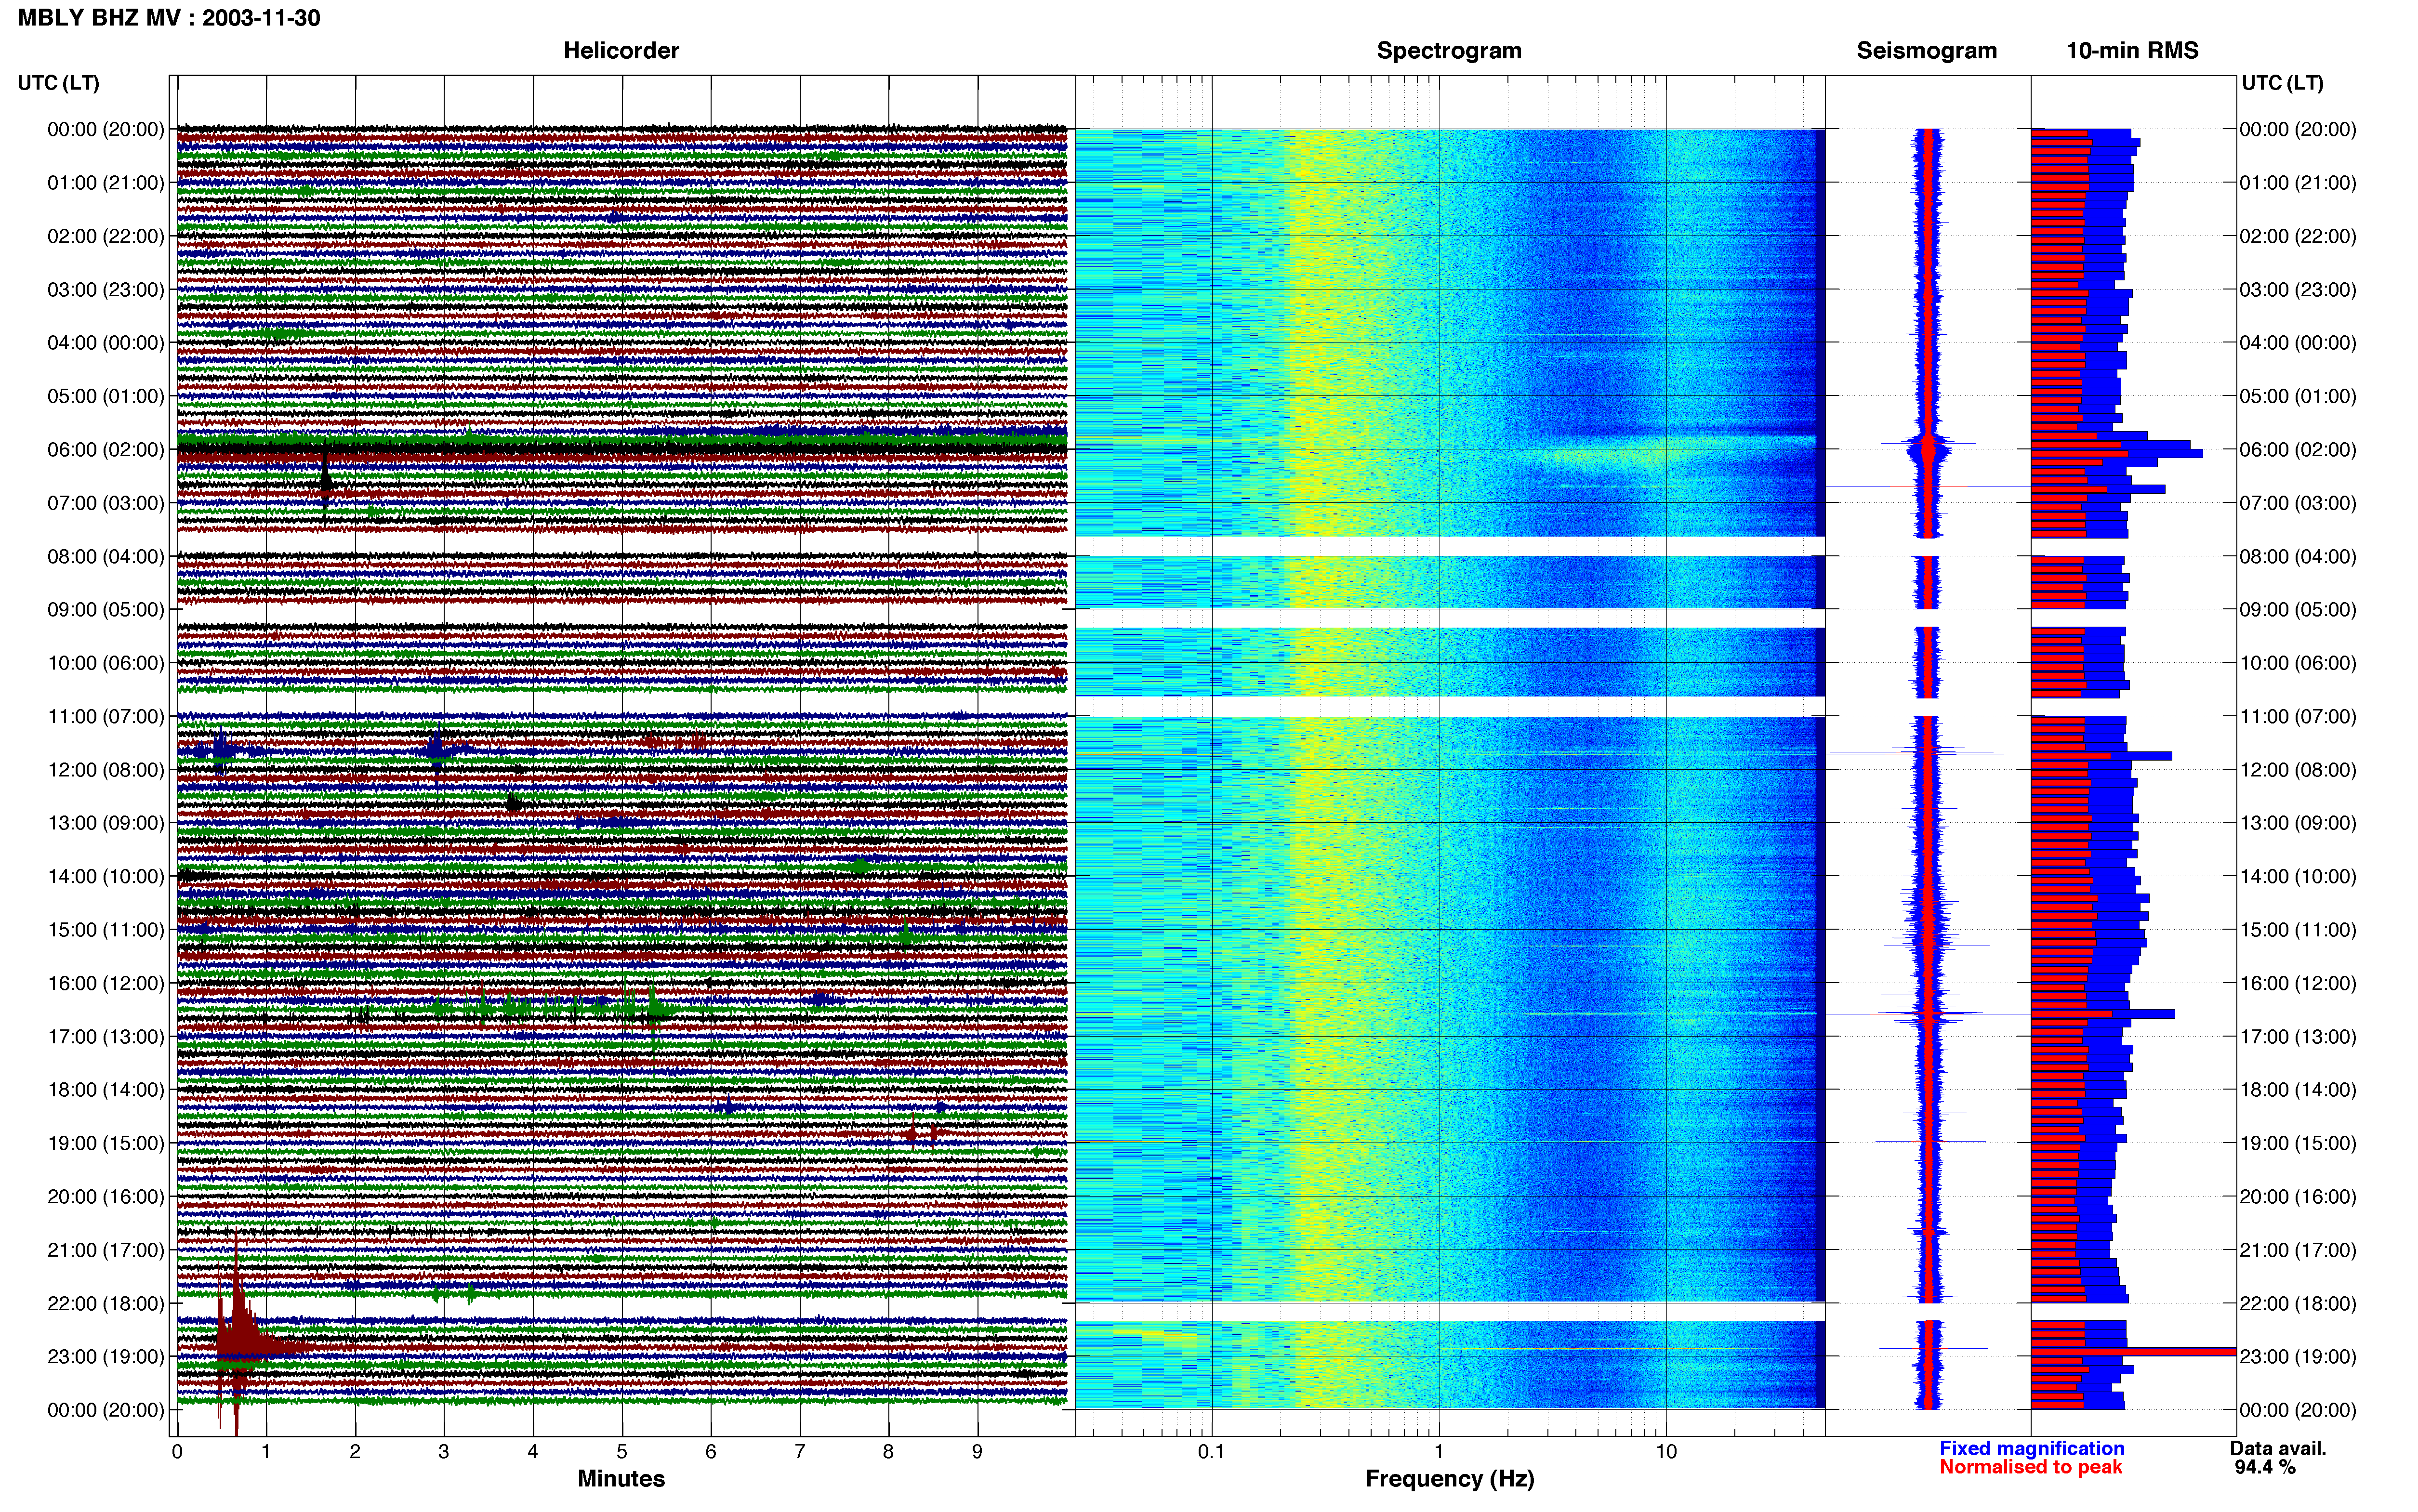Click 18:00 (14:00) on the RMS time axis
The height and width of the screenshot is (1512, 2418).
2298,1090
